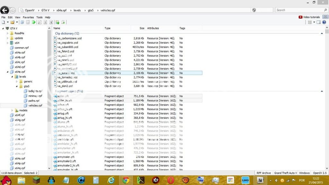
Task: Open the Favorites menu
Action: (x=28, y=17)
